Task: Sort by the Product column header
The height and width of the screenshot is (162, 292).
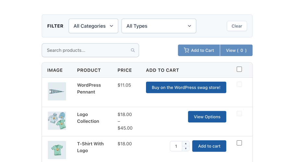Action: point(89,70)
